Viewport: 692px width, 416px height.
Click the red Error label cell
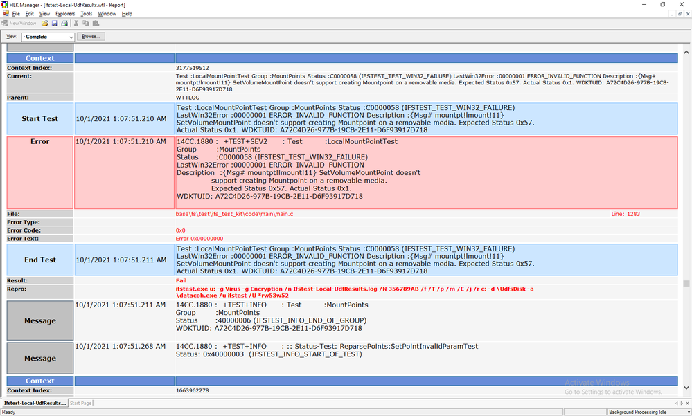(x=39, y=172)
